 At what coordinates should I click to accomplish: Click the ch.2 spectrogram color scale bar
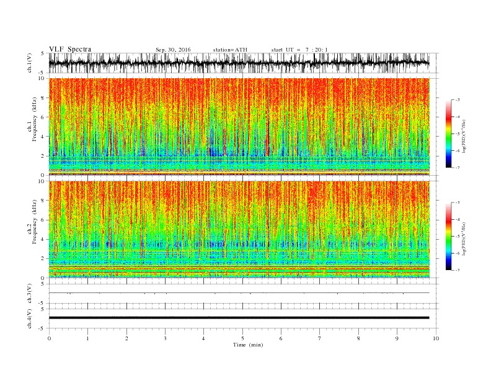[x=448, y=236]
